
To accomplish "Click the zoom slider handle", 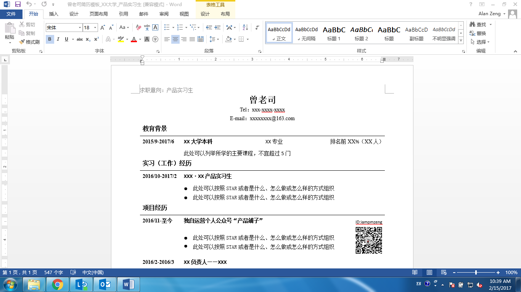I will point(476,273).
